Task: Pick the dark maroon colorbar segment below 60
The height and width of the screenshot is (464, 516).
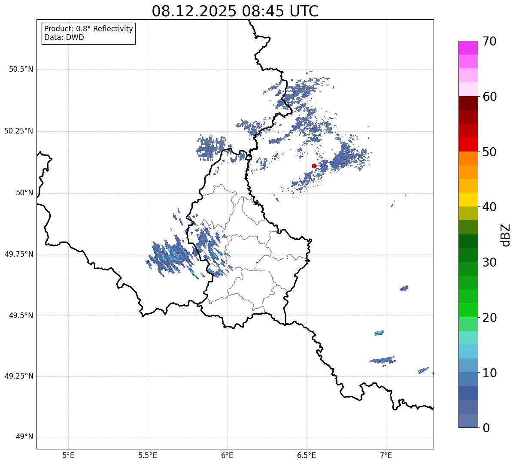Action: (468, 103)
